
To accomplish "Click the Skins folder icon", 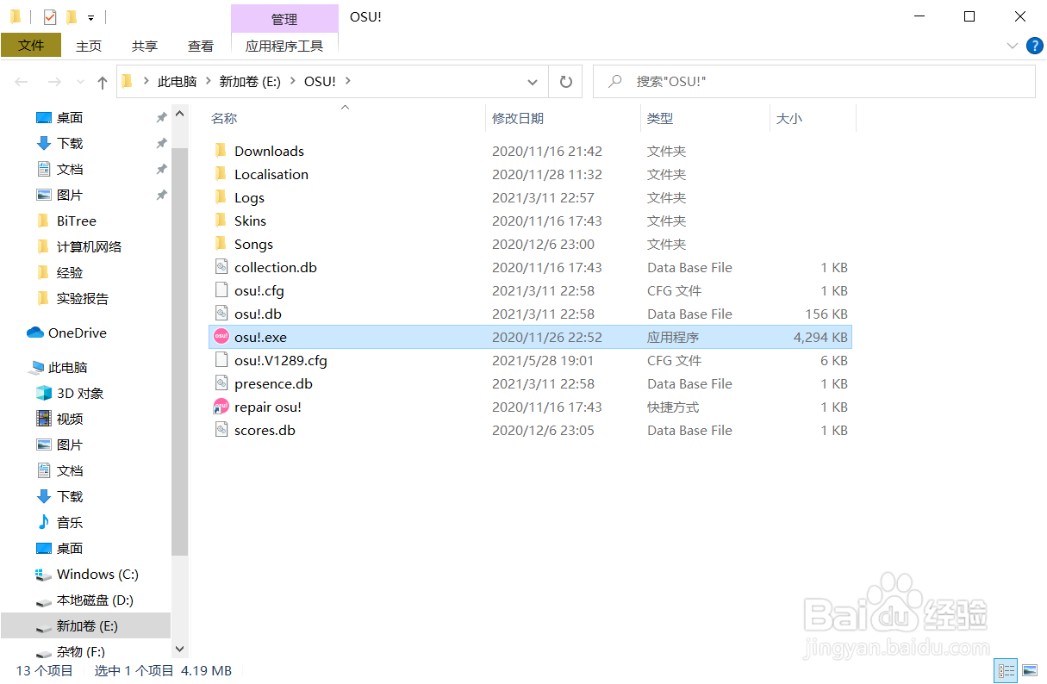I will coord(221,221).
